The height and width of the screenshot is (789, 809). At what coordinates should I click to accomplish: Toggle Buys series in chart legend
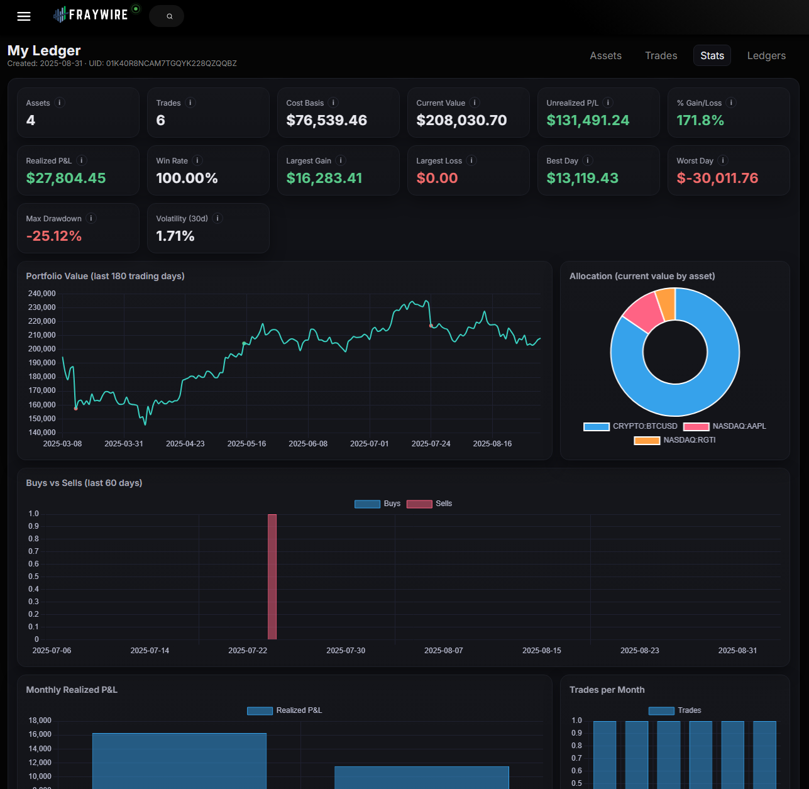378,504
